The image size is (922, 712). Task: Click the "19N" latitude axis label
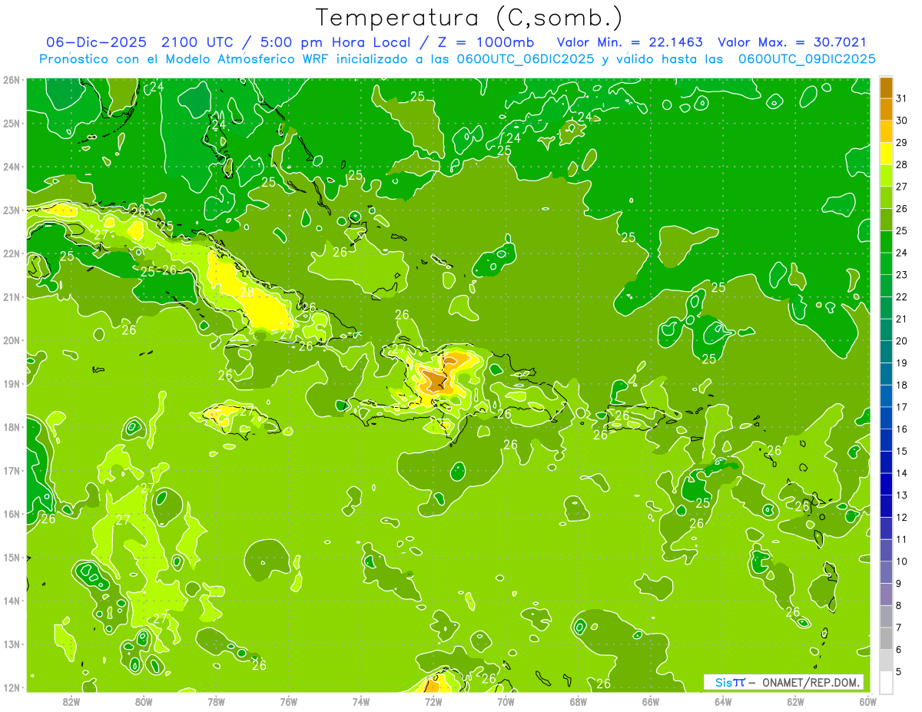(11, 383)
